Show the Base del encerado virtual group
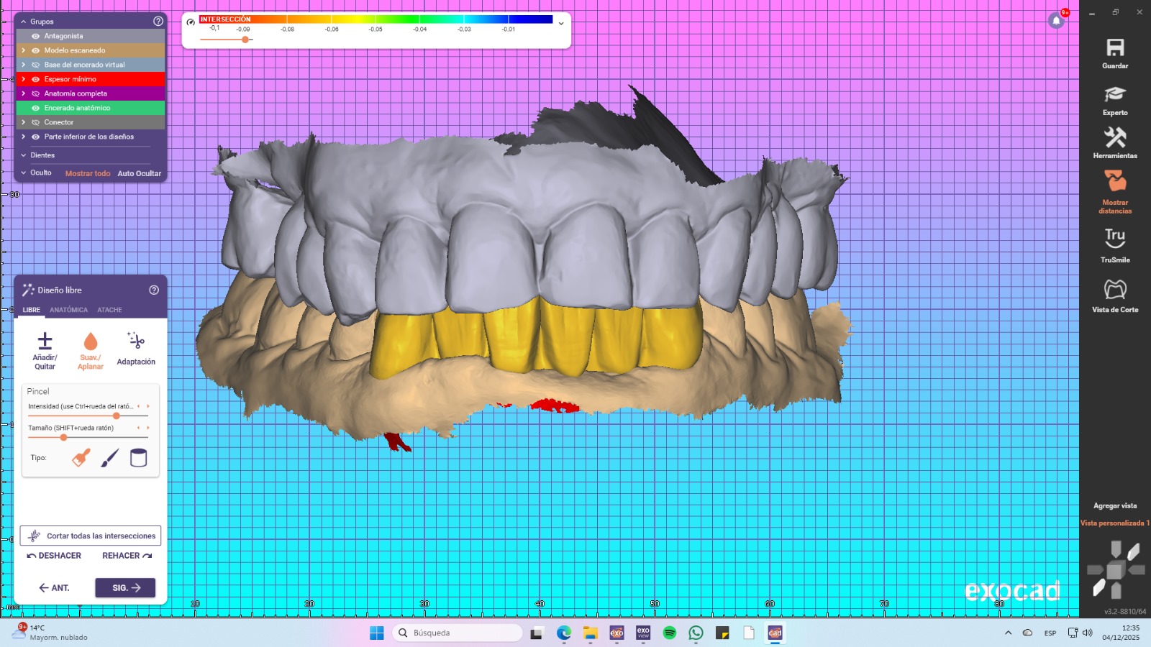The width and height of the screenshot is (1151, 647). pos(35,65)
